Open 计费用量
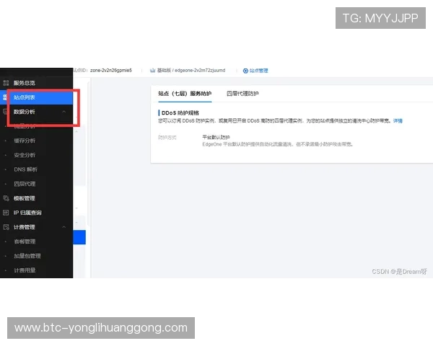Viewport: 433px width, 346px height. [25, 270]
